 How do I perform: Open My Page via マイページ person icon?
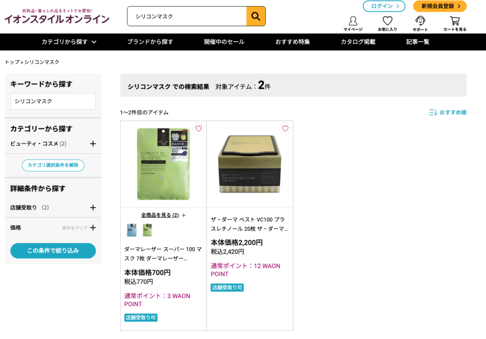(x=353, y=24)
